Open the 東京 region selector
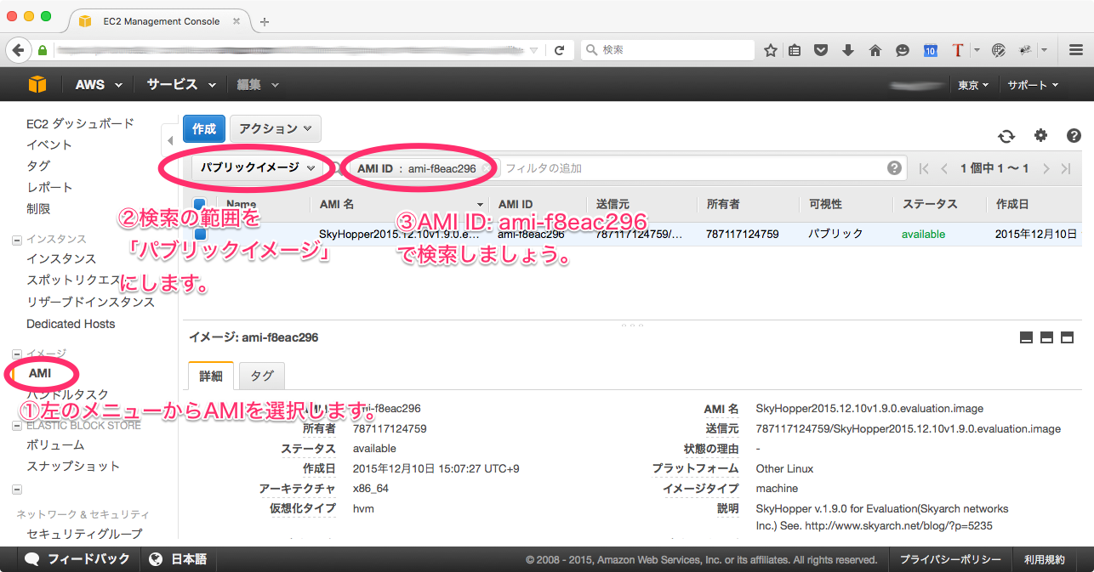1094x572 pixels. (x=973, y=85)
